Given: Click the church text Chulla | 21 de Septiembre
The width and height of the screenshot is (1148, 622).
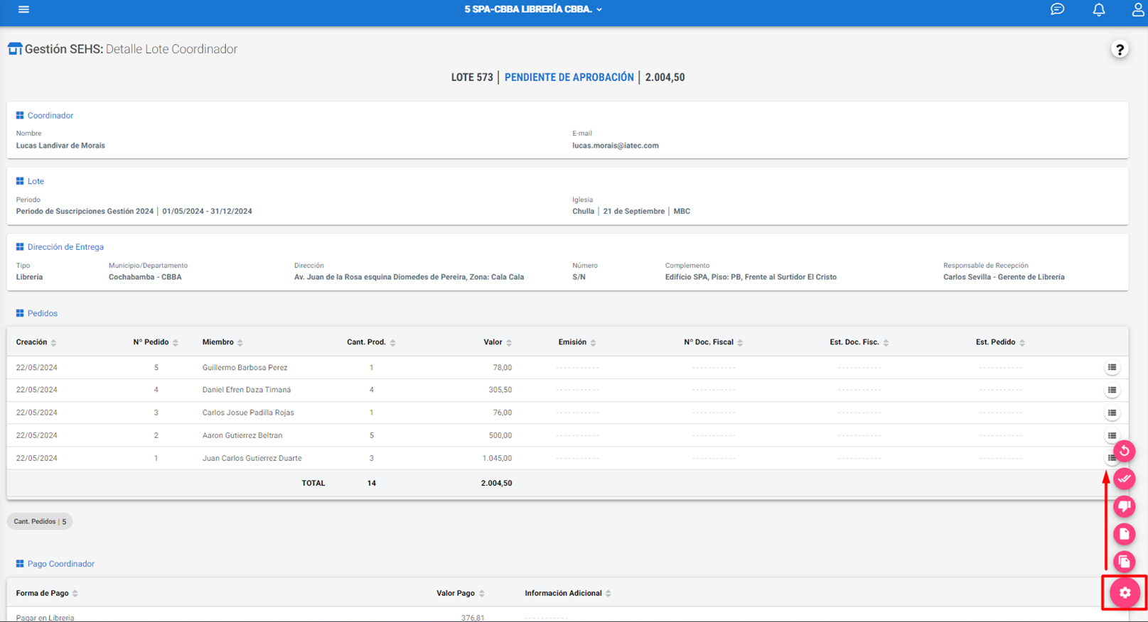Looking at the screenshot, I should pos(618,211).
